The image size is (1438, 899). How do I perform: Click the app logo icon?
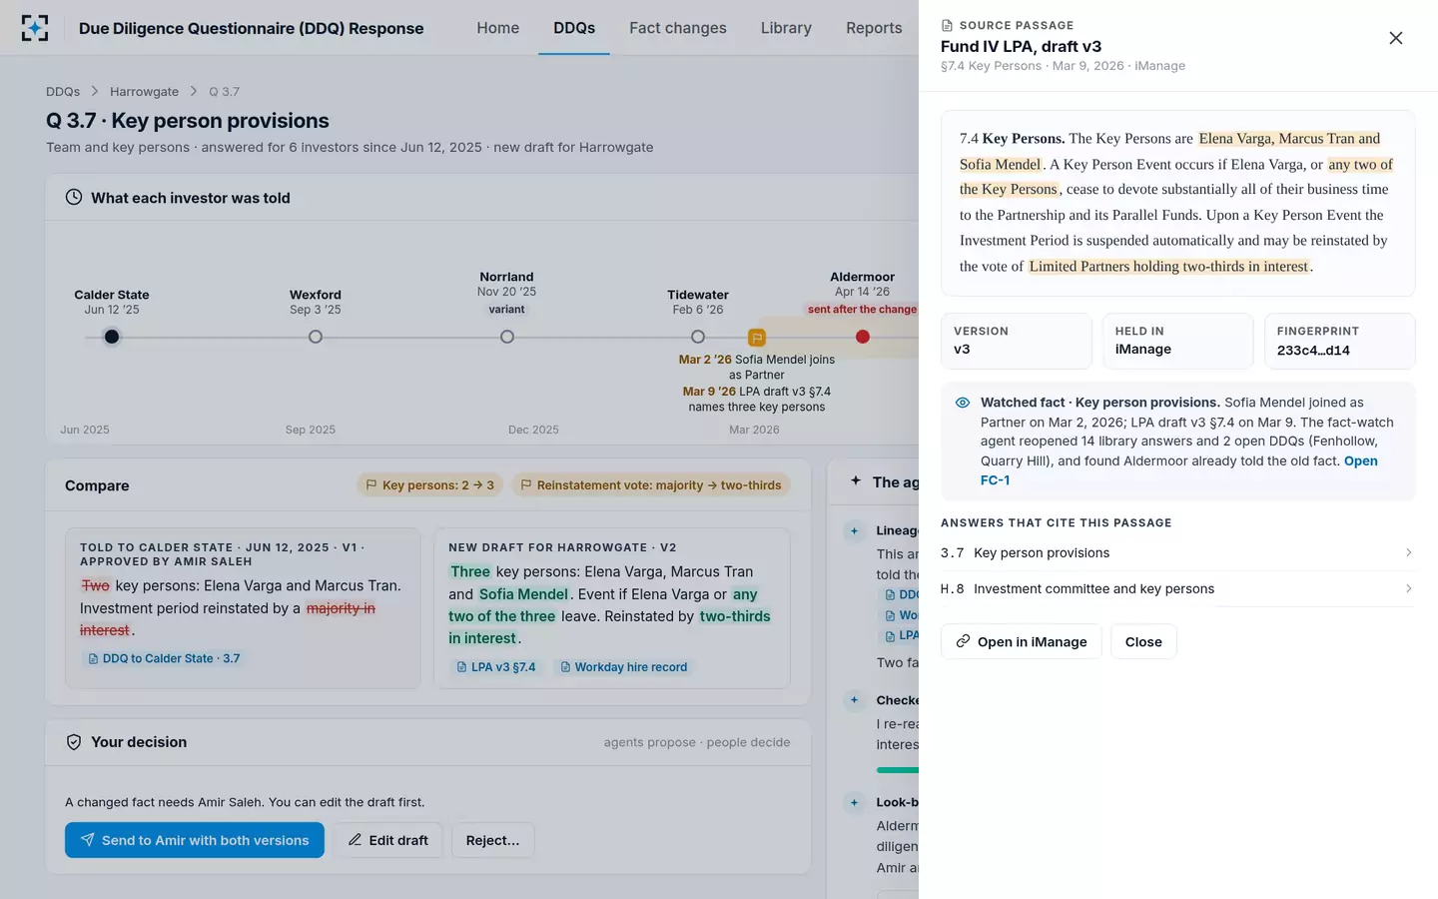click(x=35, y=28)
